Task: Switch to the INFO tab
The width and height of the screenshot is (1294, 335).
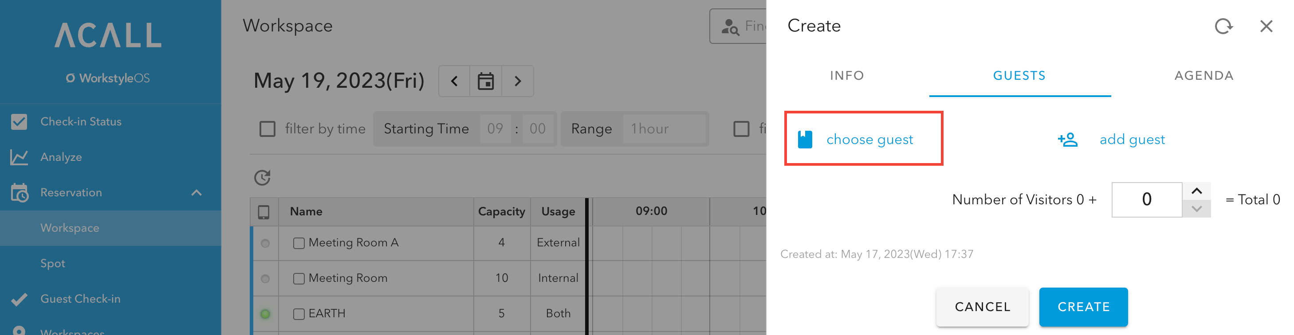Action: pyautogui.click(x=847, y=76)
